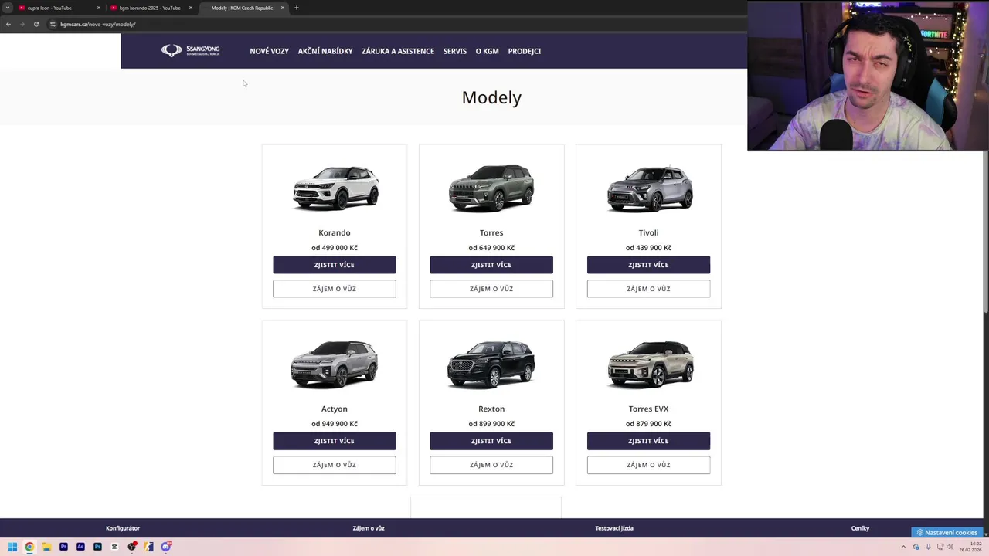Open ZÁRUKA A ASISTENCE menu item
Screen dimensions: 989x556
(x=398, y=51)
